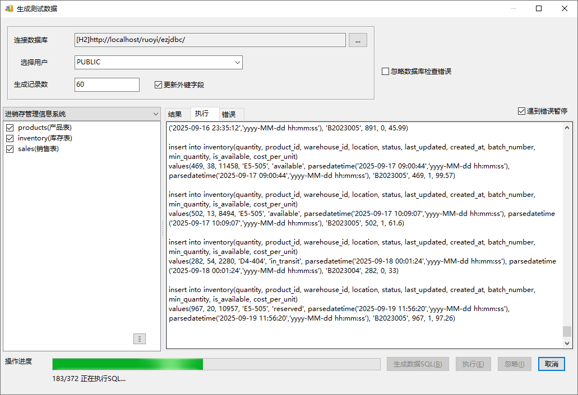This screenshot has height=395, width=578.
Task: Expand the 进销存管理信息系统 dropdown
Action: click(155, 114)
